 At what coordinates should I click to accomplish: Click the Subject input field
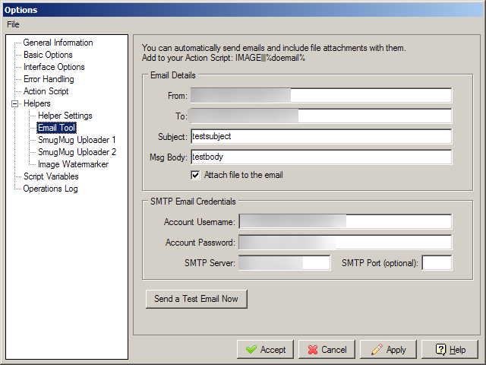pyautogui.click(x=321, y=136)
